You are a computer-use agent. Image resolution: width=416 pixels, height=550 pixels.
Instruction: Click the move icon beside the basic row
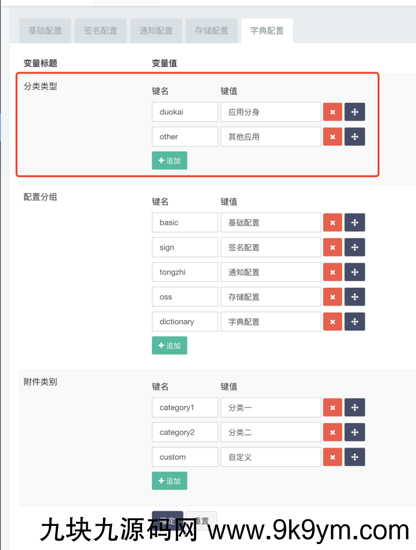[354, 222]
